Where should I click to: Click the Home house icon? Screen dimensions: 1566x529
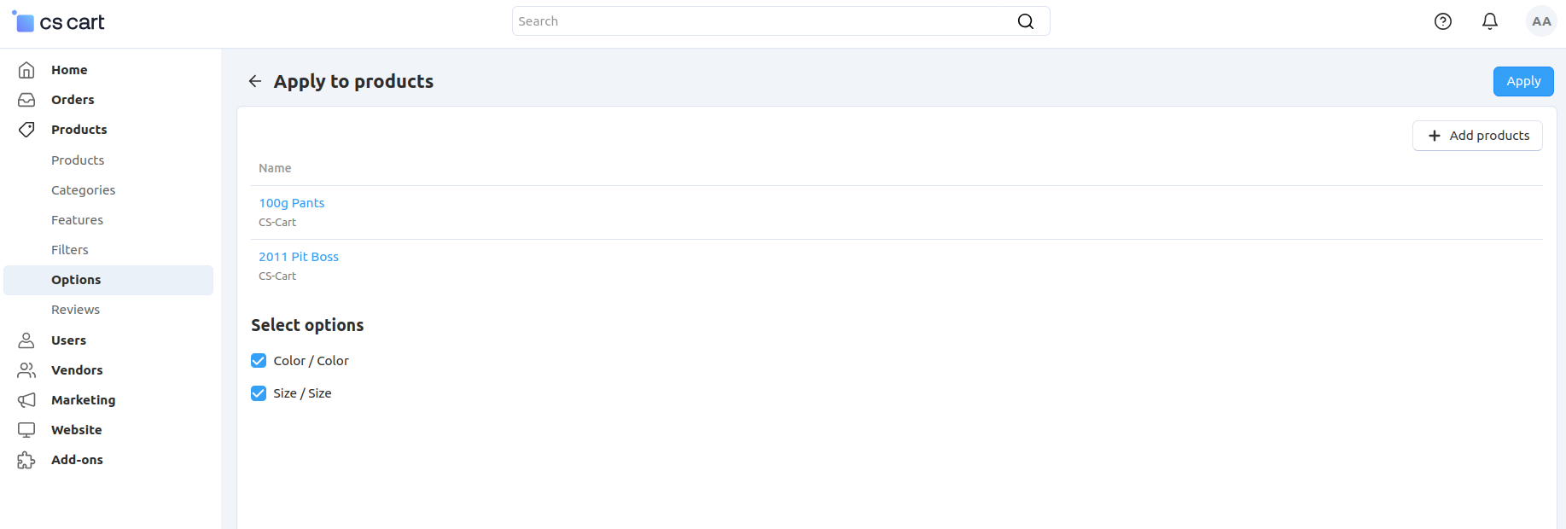tap(26, 70)
